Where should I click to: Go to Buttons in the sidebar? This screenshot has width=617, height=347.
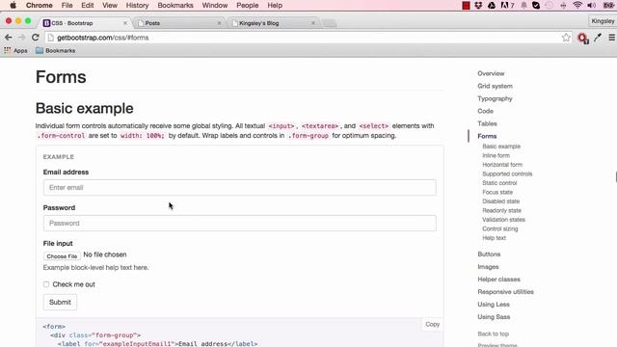tap(489, 254)
